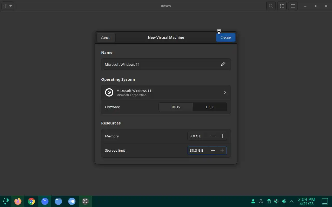Select BIOS firmware
This screenshot has height=207, width=332.
tap(176, 107)
